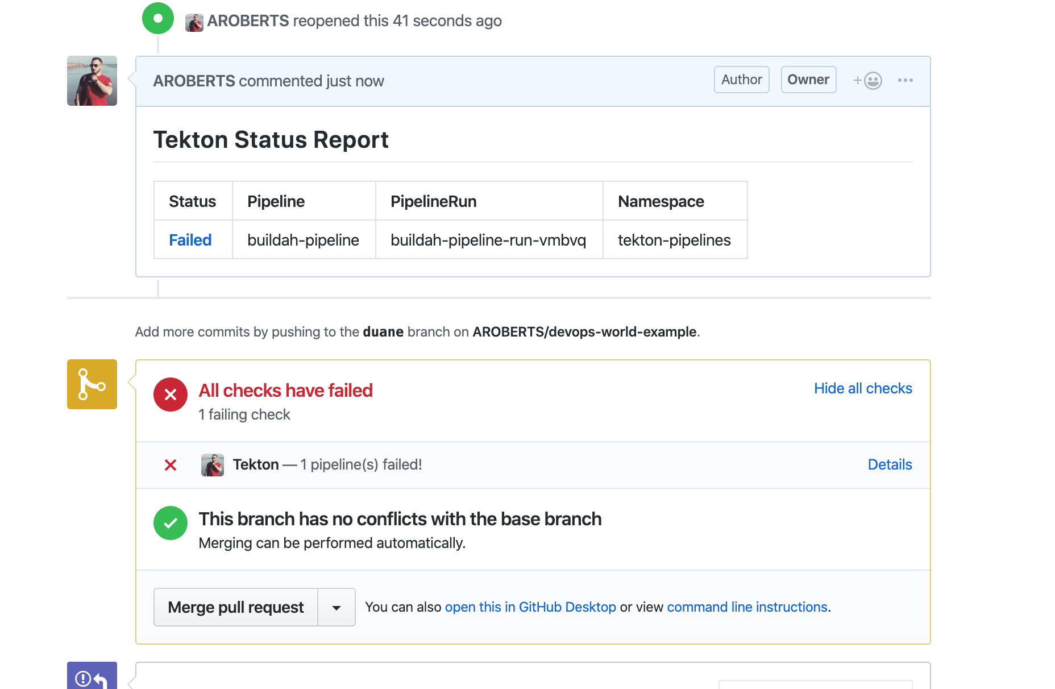
Task: Click the 'All checks have failed' heading
Action: coord(286,391)
